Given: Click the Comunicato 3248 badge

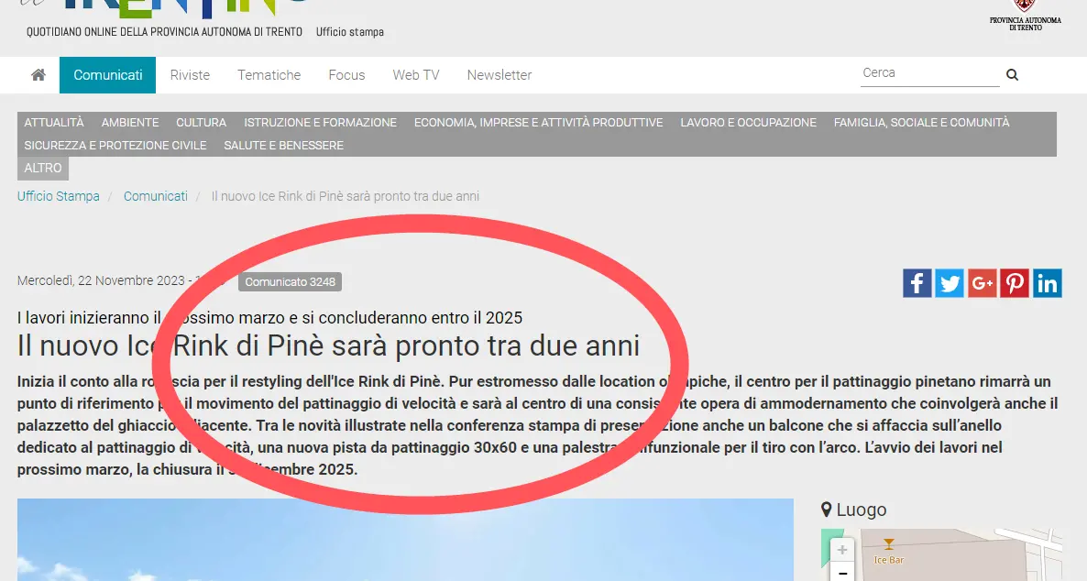Looking at the screenshot, I should pos(290,281).
